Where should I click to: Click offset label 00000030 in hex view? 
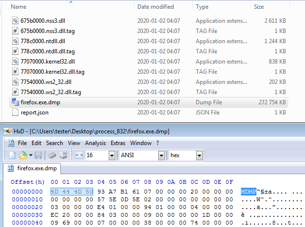click(27, 215)
